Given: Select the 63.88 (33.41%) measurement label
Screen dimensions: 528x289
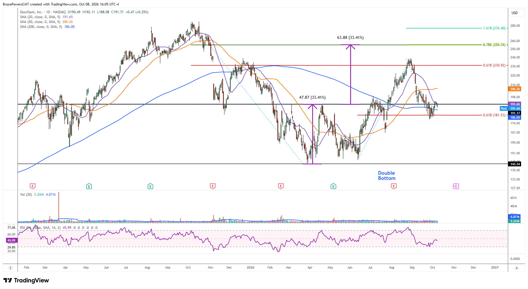Looking at the screenshot, I should tap(350, 38).
